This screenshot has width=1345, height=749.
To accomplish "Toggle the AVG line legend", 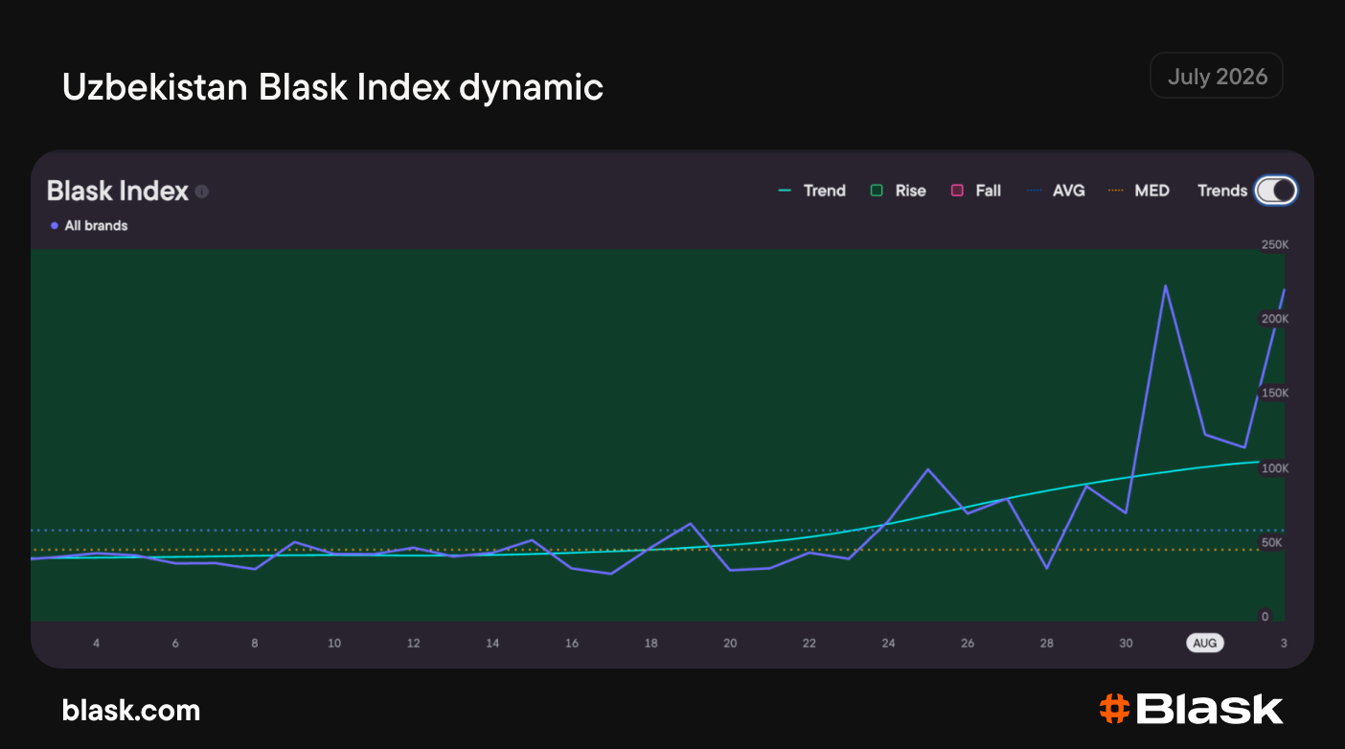I will click(x=1056, y=191).
